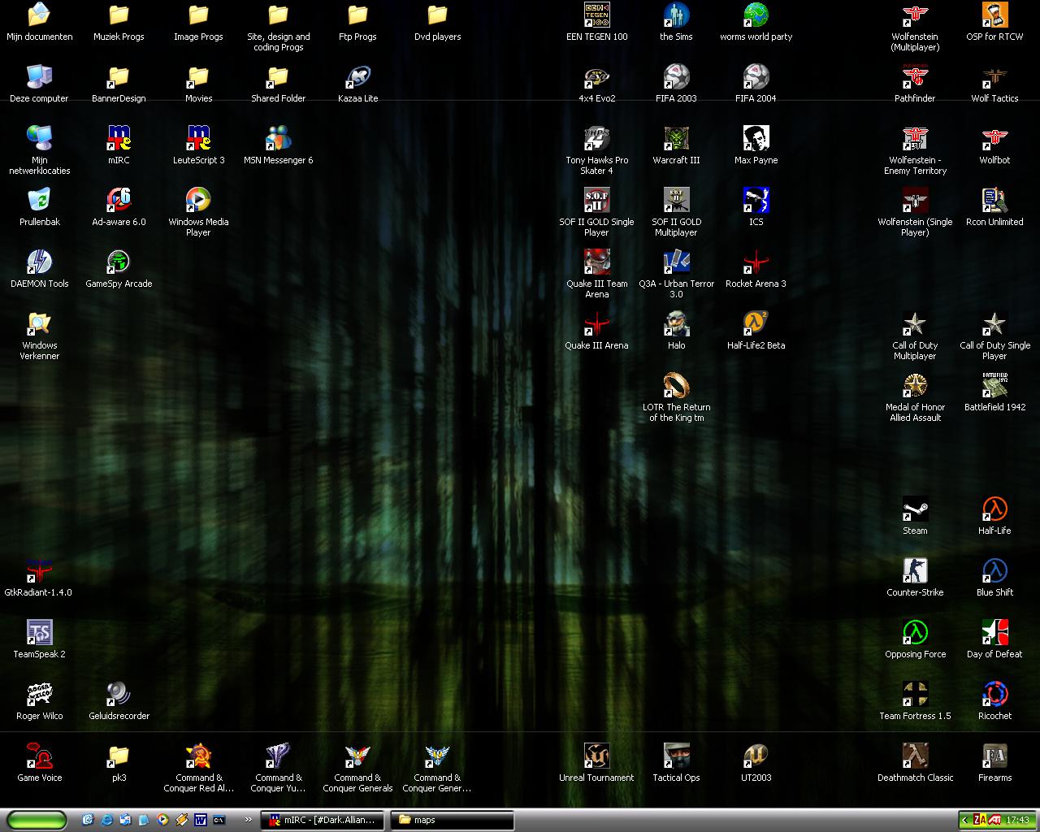Image resolution: width=1040 pixels, height=832 pixels.
Task: Launch Call of Duty Multiplayer
Action: 915,323
